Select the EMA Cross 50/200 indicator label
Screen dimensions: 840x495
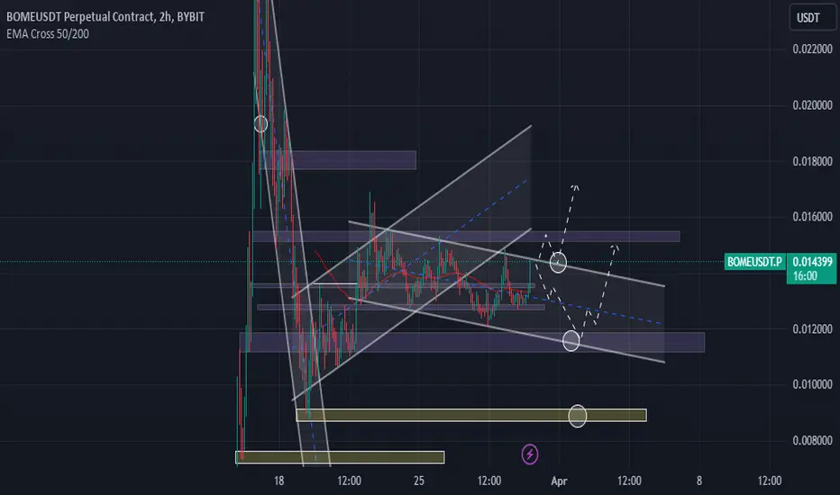coord(48,33)
